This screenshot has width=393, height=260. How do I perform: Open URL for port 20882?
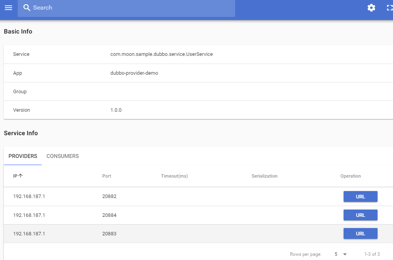click(361, 196)
